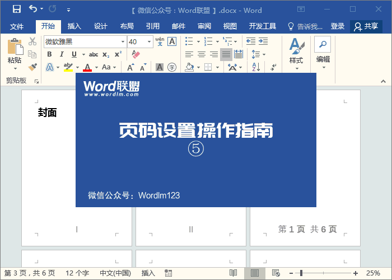Switch to the 开发工具 ribbon tab
Image resolution: width=392 pixels, height=280 pixels.
(x=263, y=26)
